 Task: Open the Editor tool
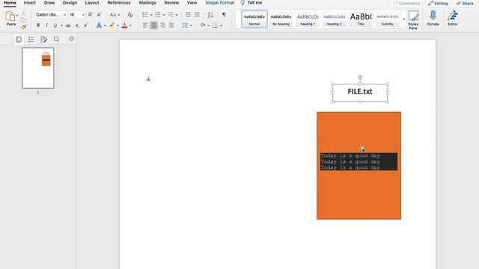453,18
